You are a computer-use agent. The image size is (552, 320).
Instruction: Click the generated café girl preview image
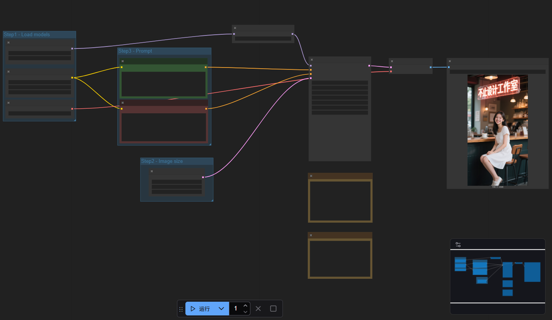point(497,130)
